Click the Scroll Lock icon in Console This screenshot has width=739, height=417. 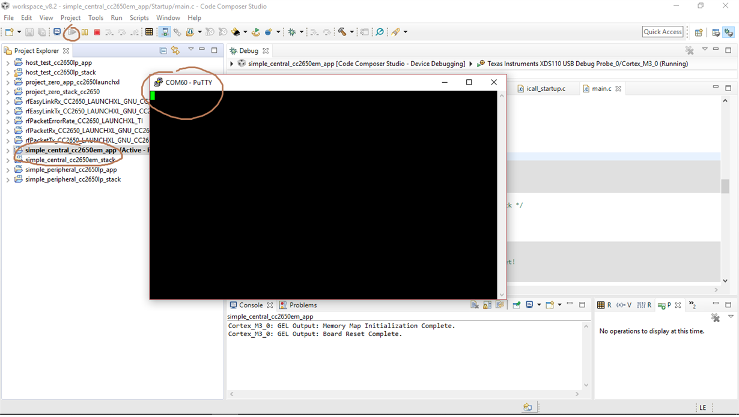pyautogui.click(x=487, y=305)
